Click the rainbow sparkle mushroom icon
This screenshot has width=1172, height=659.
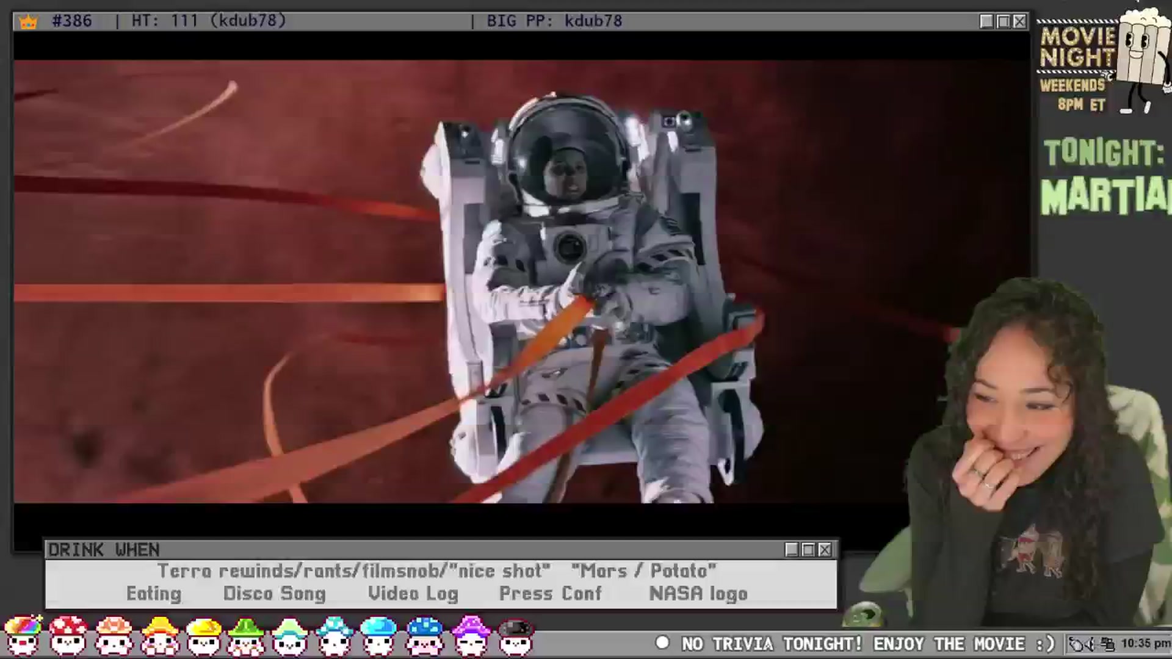point(23,636)
